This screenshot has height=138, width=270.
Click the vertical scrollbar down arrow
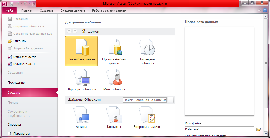point(265,133)
